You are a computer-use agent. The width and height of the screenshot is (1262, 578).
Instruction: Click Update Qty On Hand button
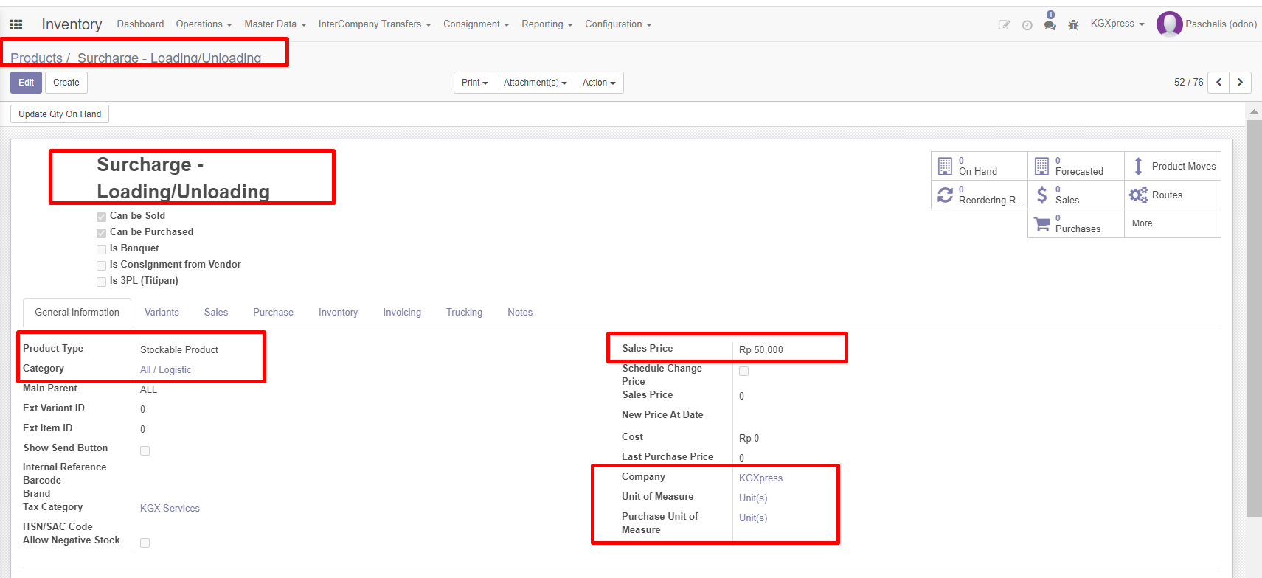60,114
